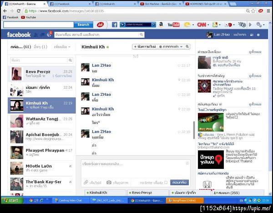Click Chrome icon in quick launch
This screenshot has height=213, width=273.
click(31, 200)
